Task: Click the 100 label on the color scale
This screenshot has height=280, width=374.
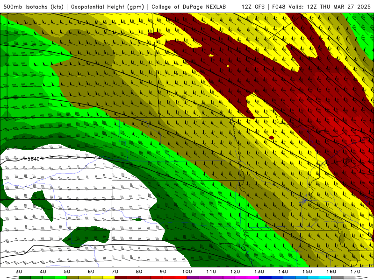Action: coord(187,272)
